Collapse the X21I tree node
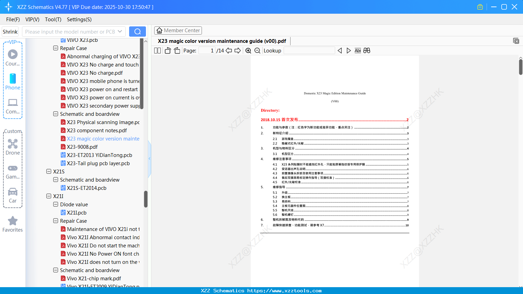This screenshot has height=294, width=523. (49, 196)
